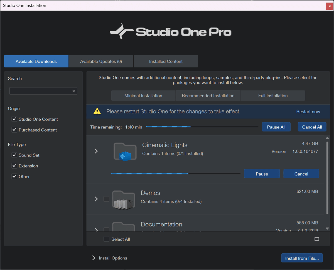Click the Demos folder icon
334x270 pixels.
click(124, 199)
